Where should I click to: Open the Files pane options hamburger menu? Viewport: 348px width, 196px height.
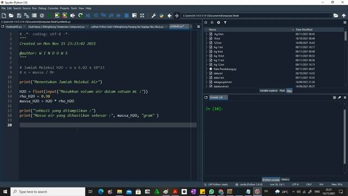coord(345,22)
